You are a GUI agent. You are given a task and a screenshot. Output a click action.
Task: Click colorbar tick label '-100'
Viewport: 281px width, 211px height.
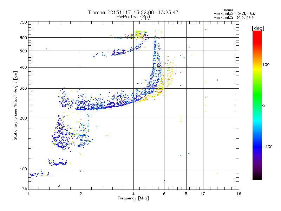coord(267,147)
